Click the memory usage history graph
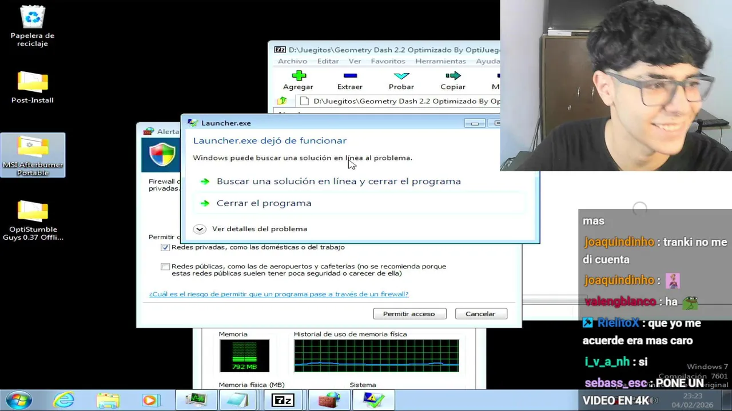The height and width of the screenshot is (411, 732). pos(376,356)
